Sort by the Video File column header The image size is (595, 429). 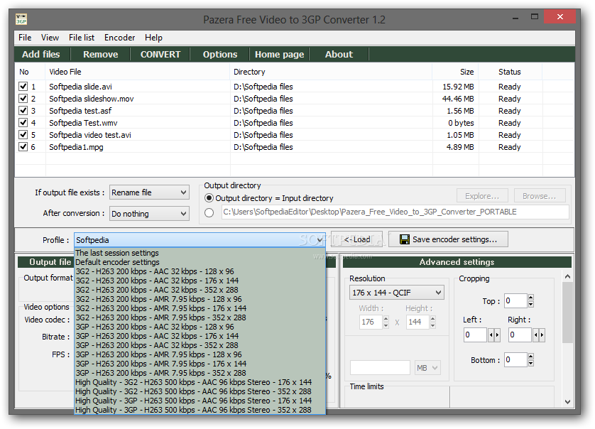click(x=138, y=72)
